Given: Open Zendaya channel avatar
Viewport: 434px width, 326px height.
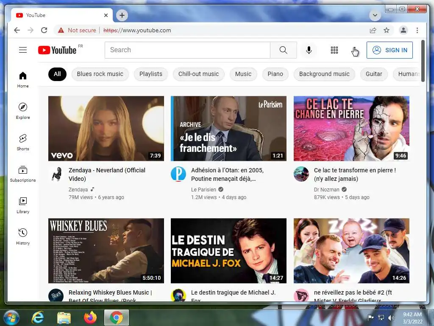Looking at the screenshot, I should click(56, 174).
